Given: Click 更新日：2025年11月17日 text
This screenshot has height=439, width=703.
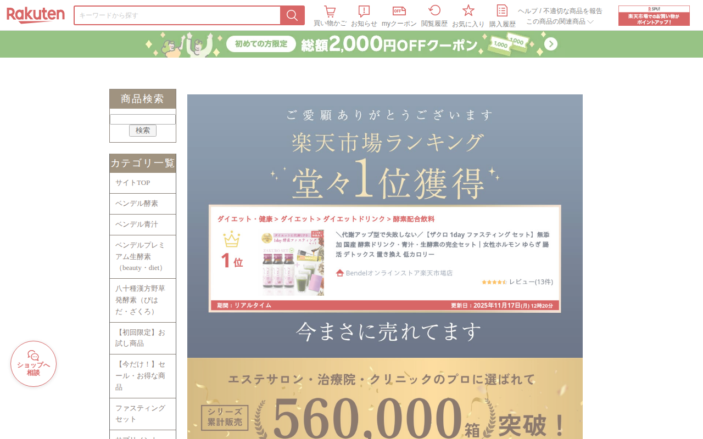Looking at the screenshot, I should point(502,306).
